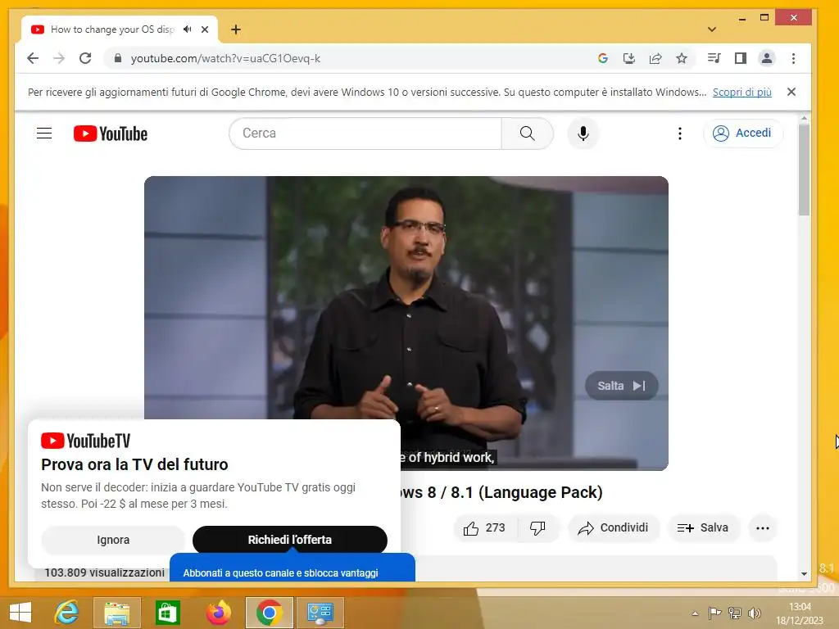Close the YouTube tab
The image size is (839, 629).
point(204,29)
